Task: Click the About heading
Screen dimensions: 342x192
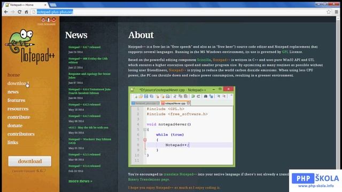Action: tap(141, 35)
